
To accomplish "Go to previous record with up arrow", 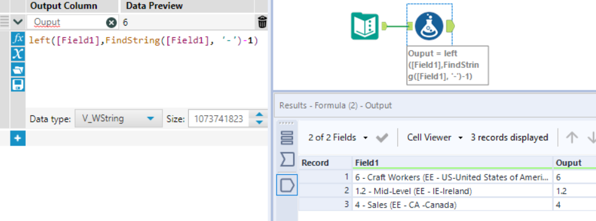I will coord(571,138).
